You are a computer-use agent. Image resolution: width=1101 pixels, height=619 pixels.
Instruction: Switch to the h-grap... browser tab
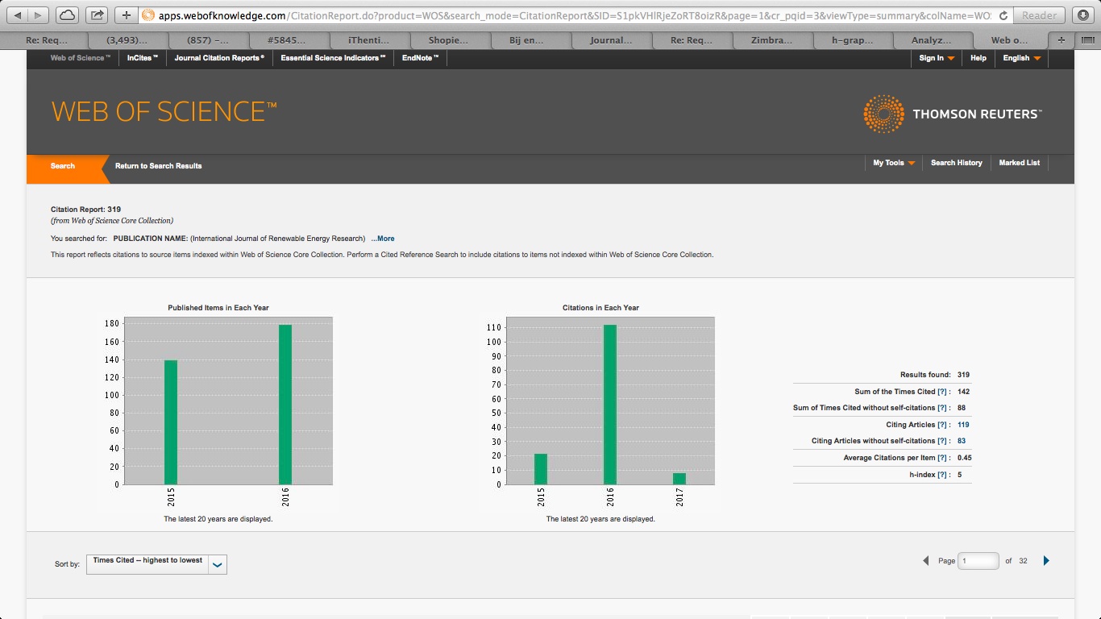pos(852,39)
